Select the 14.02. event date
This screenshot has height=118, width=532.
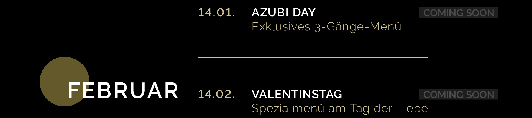coord(216,94)
